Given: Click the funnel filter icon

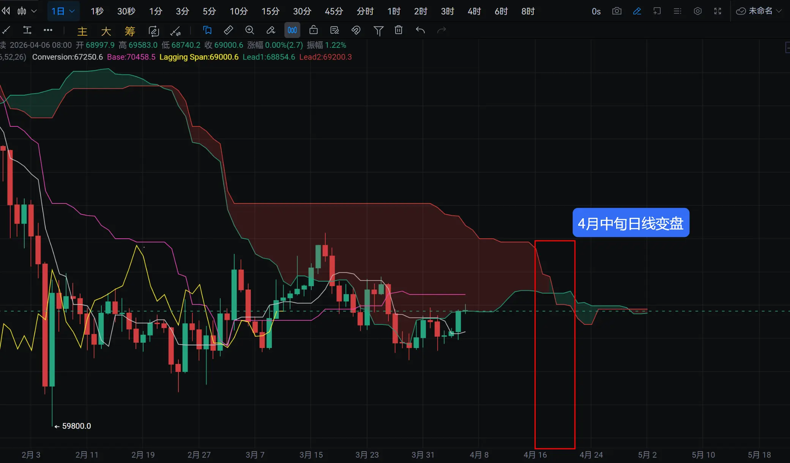Looking at the screenshot, I should 378,30.
